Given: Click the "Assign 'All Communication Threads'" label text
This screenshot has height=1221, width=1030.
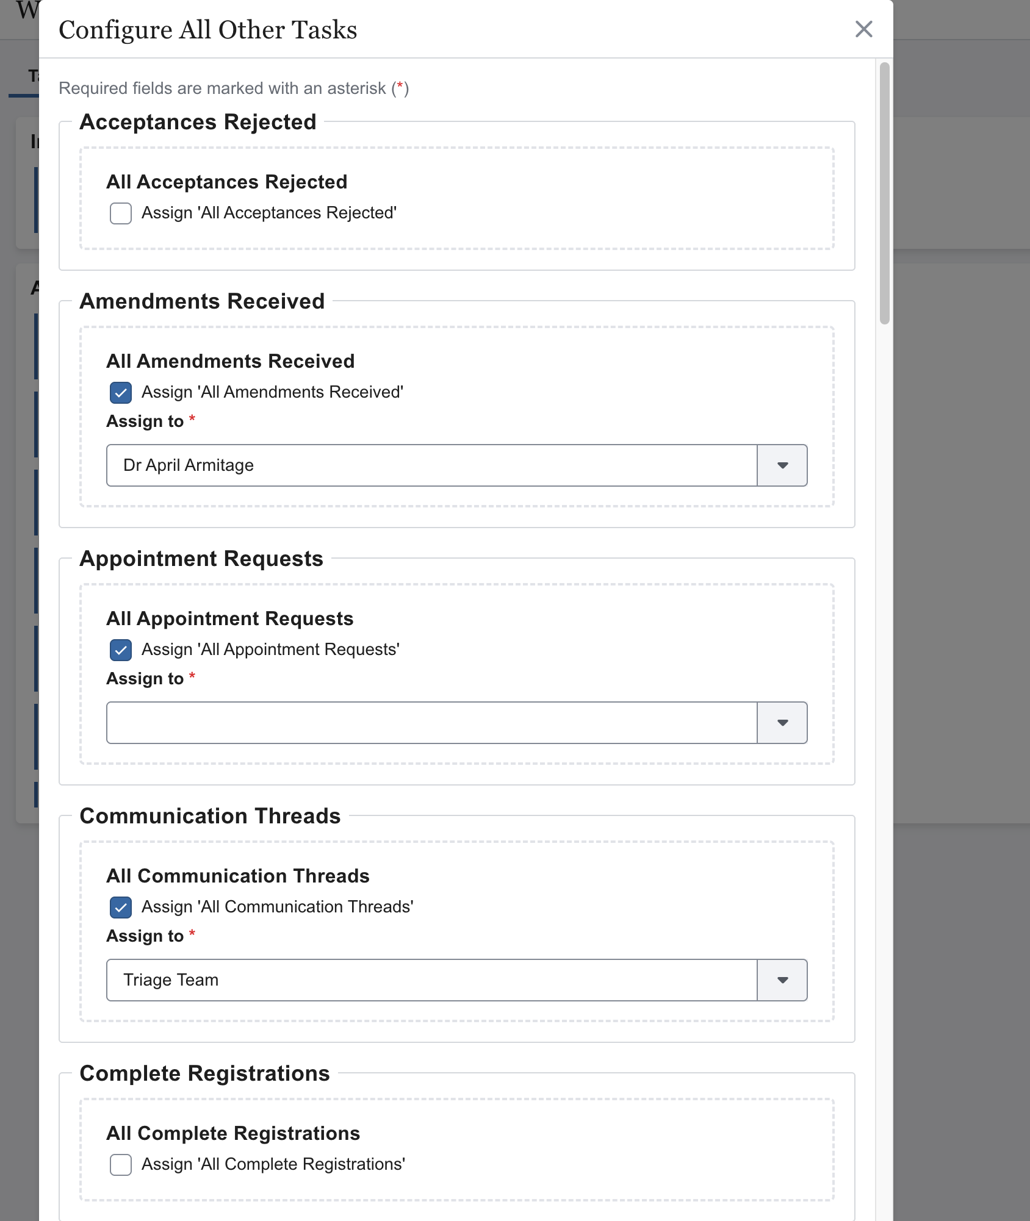Looking at the screenshot, I should click(x=277, y=907).
